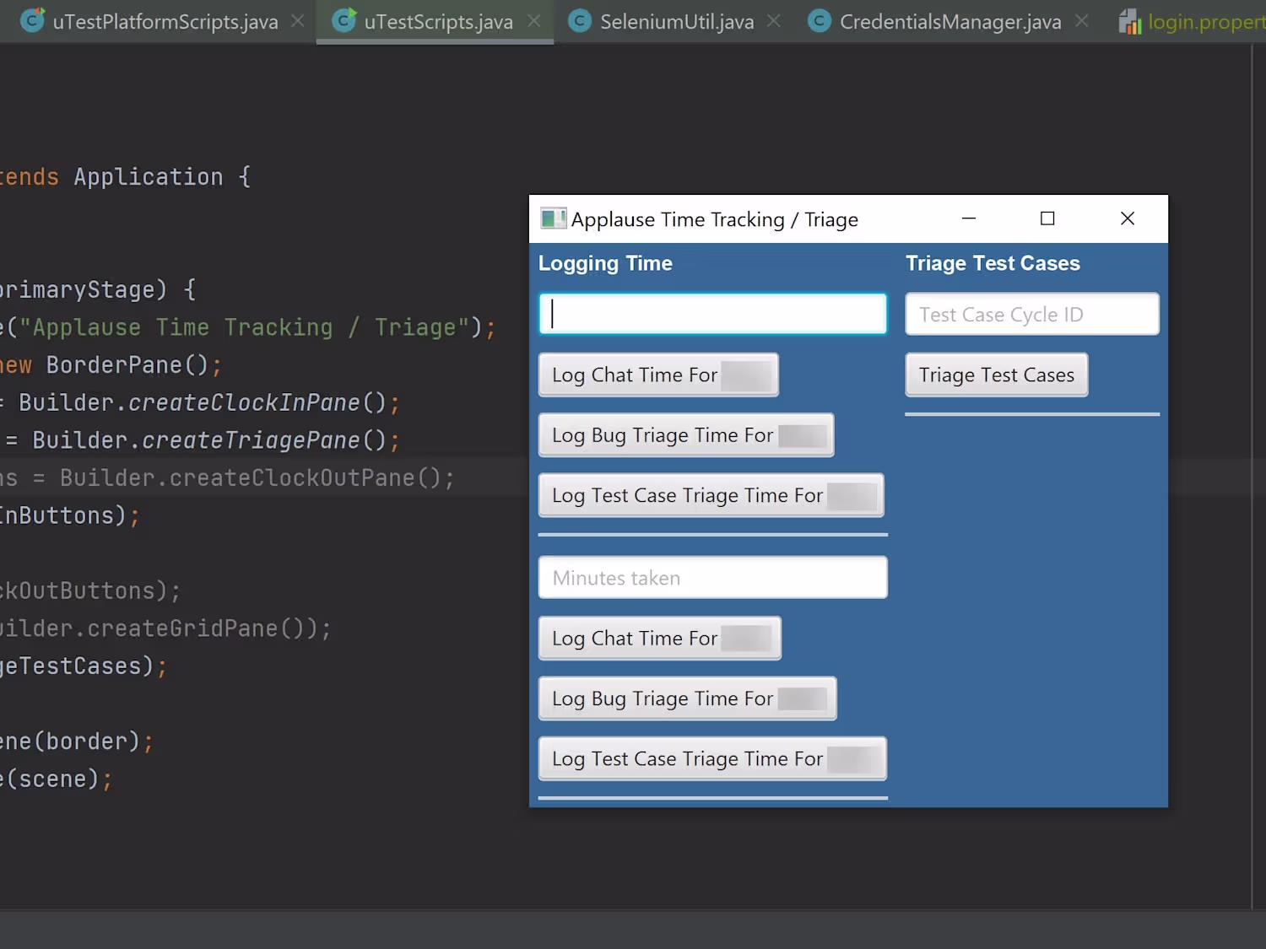This screenshot has height=949, width=1266.
Task: Close the uTestPlatformScripts.java editor tab
Action: pyautogui.click(x=298, y=21)
